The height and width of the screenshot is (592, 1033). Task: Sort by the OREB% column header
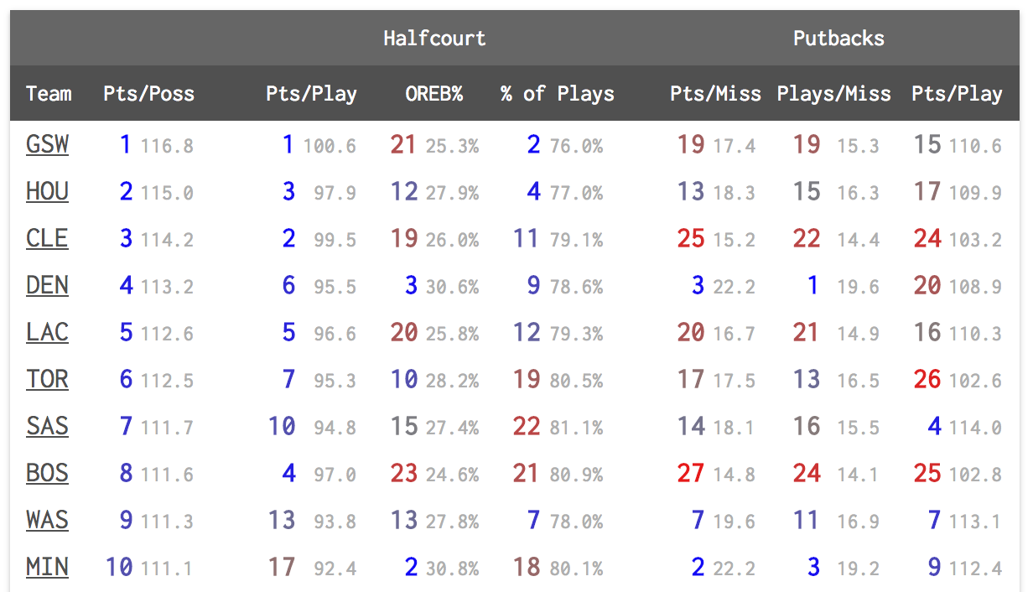[x=433, y=93]
